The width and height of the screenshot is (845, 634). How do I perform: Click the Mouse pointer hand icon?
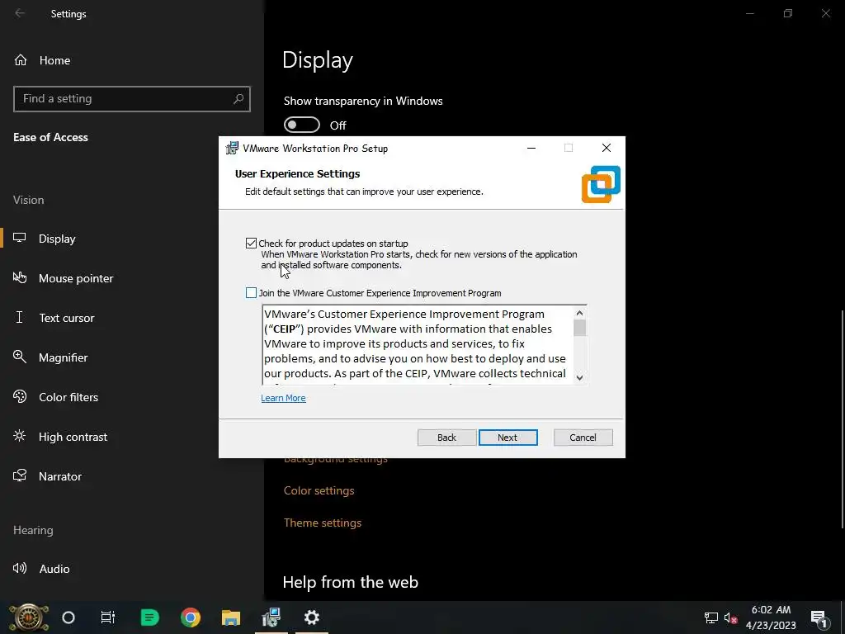coord(20,277)
